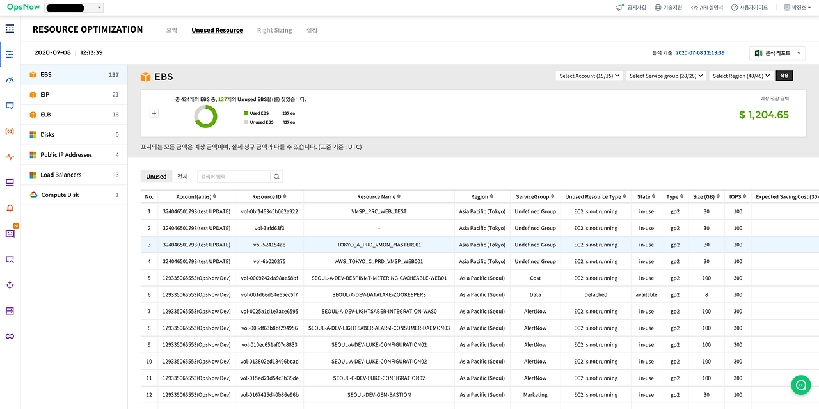The width and height of the screenshot is (819, 409).
Task: Click the red pulse heartbeat icon in sidebar
Action: click(10, 157)
